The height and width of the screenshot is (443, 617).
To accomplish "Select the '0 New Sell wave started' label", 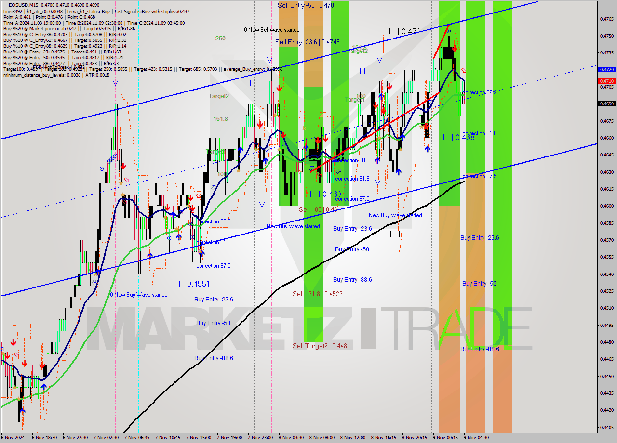I will (x=271, y=30).
